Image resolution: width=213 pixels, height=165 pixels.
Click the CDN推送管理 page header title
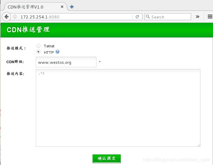(x=28, y=30)
